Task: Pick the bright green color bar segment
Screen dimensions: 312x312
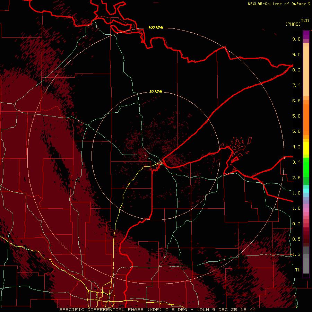Action: (306, 167)
